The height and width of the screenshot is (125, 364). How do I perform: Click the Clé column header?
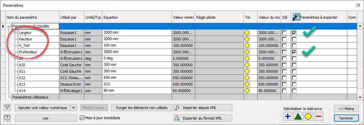(x=286, y=17)
